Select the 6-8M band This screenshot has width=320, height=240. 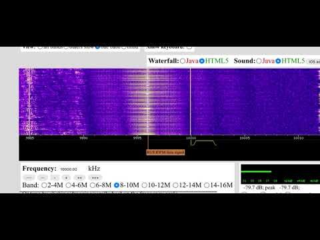(93, 185)
